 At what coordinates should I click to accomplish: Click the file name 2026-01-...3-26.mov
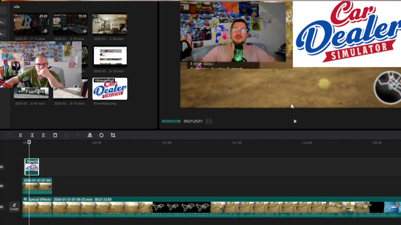[x=108, y=39]
